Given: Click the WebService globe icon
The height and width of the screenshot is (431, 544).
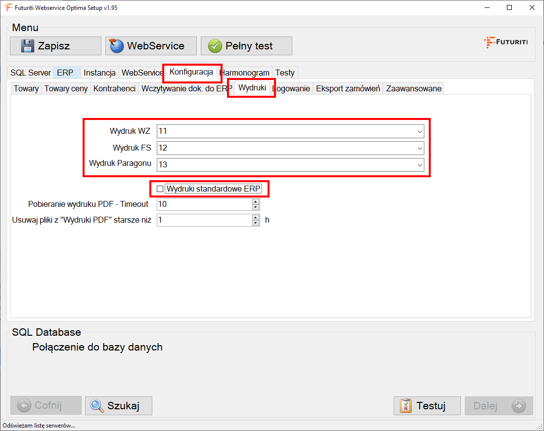Looking at the screenshot, I should 116,46.
